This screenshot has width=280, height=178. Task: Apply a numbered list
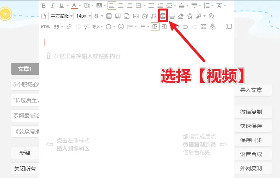click(x=130, y=27)
